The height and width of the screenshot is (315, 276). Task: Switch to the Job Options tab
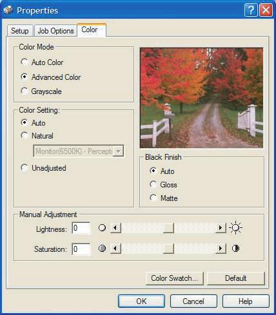[x=55, y=31]
